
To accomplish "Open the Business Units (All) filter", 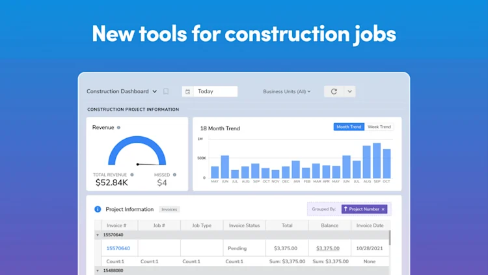I will (x=287, y=92).
